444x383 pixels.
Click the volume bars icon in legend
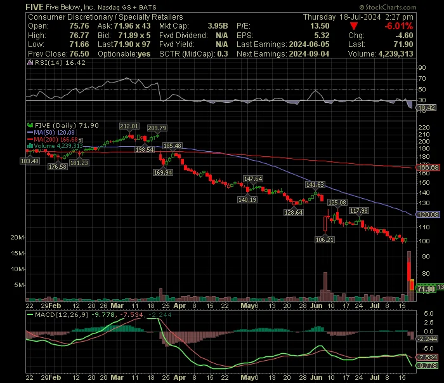(30, 146)
